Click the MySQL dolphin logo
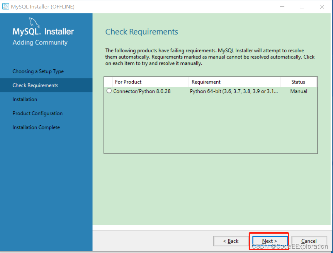333x253 pixels. click(x=34, y=22)
